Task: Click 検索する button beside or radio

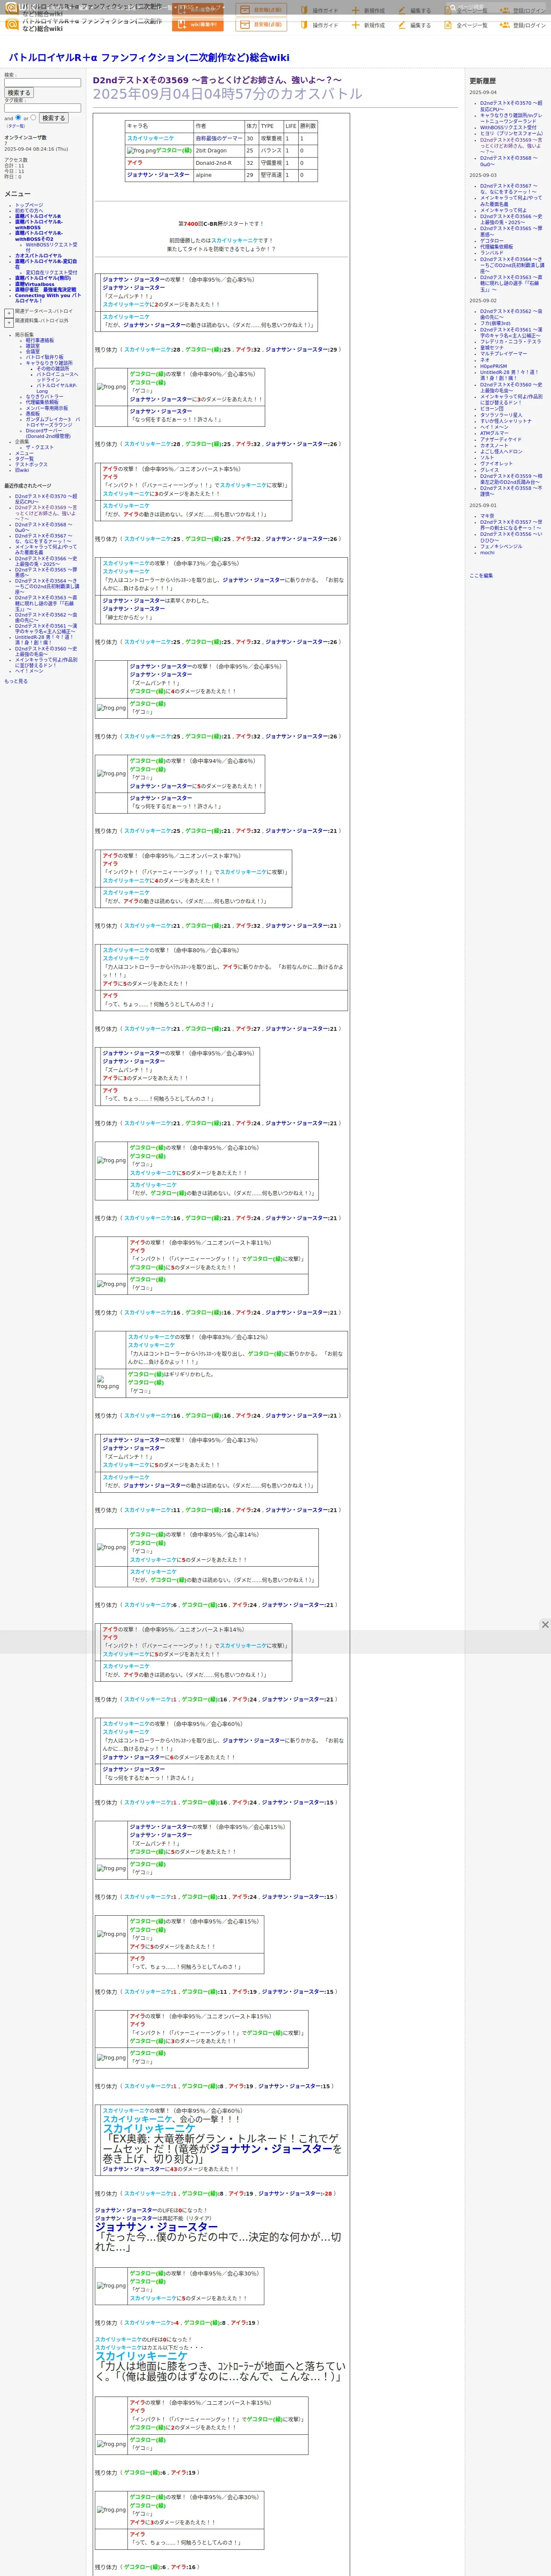Action: pyautogui.click(x=53, y=118)
